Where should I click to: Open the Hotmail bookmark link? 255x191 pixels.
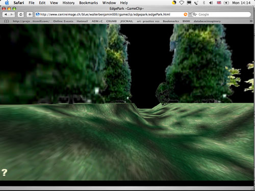(x=82, y=21)
